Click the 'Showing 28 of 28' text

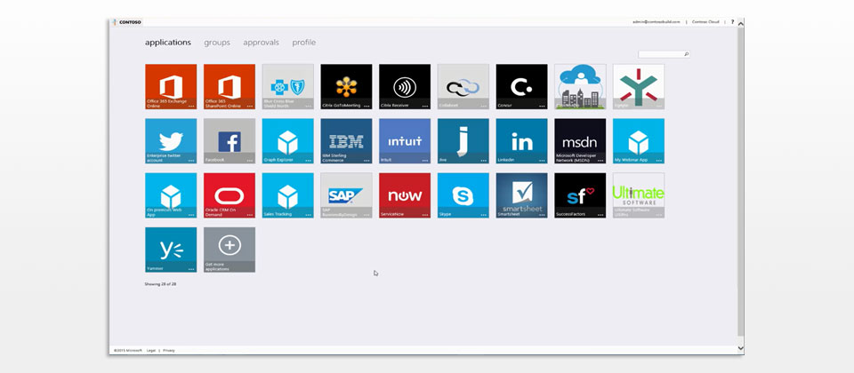tap(160, 284)
